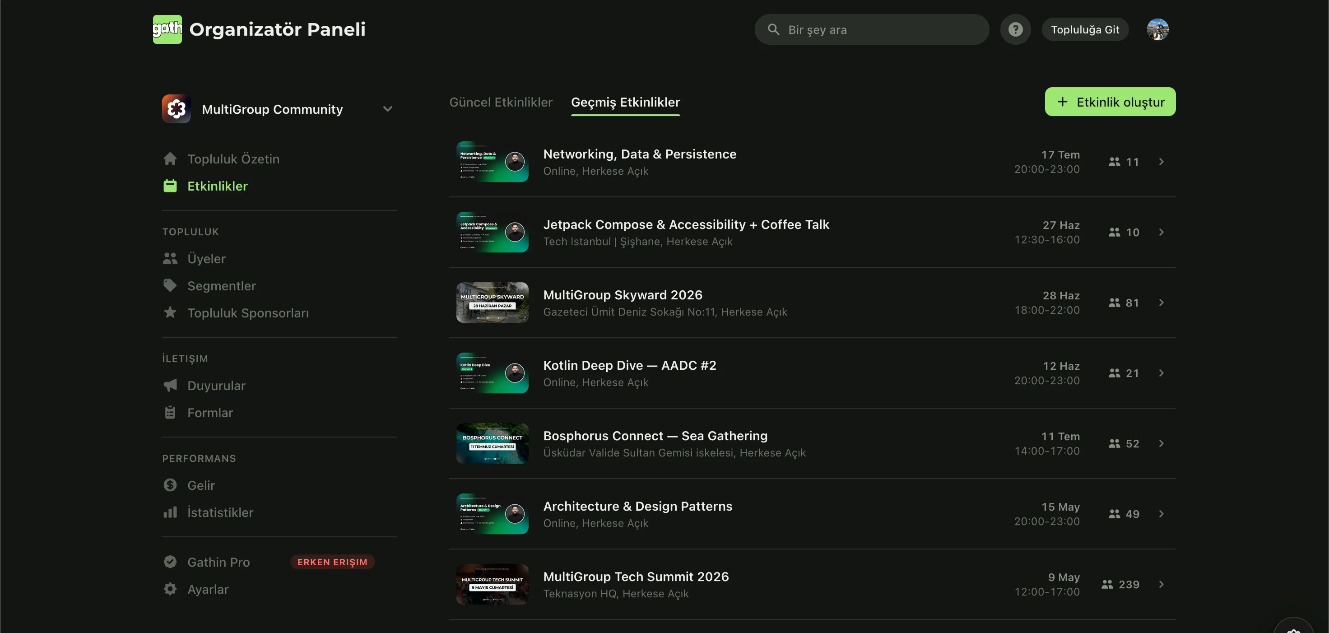
Task: Click attendee icon on Networking, Data & Persistence row
Action: tap(1115, 162)
